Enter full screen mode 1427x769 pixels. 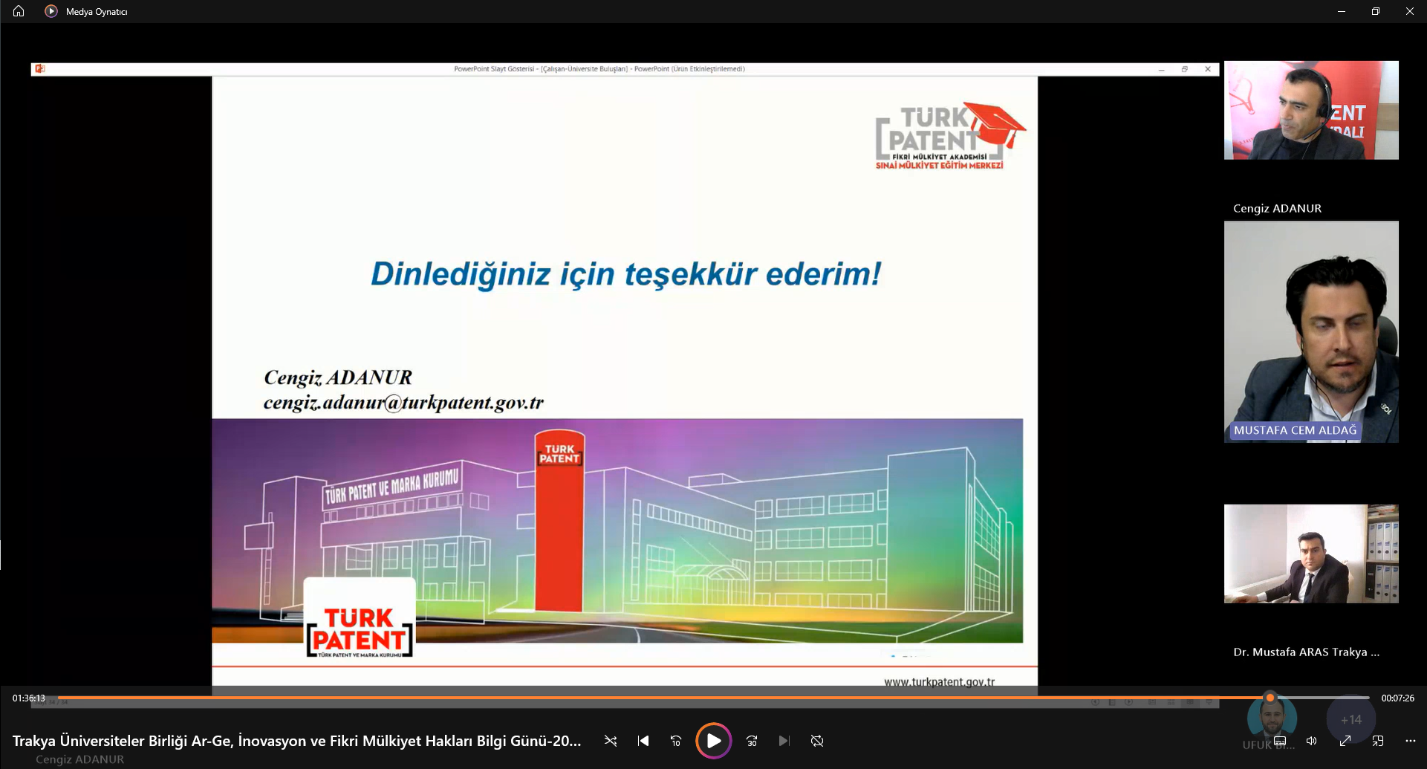click(1345, 741)
